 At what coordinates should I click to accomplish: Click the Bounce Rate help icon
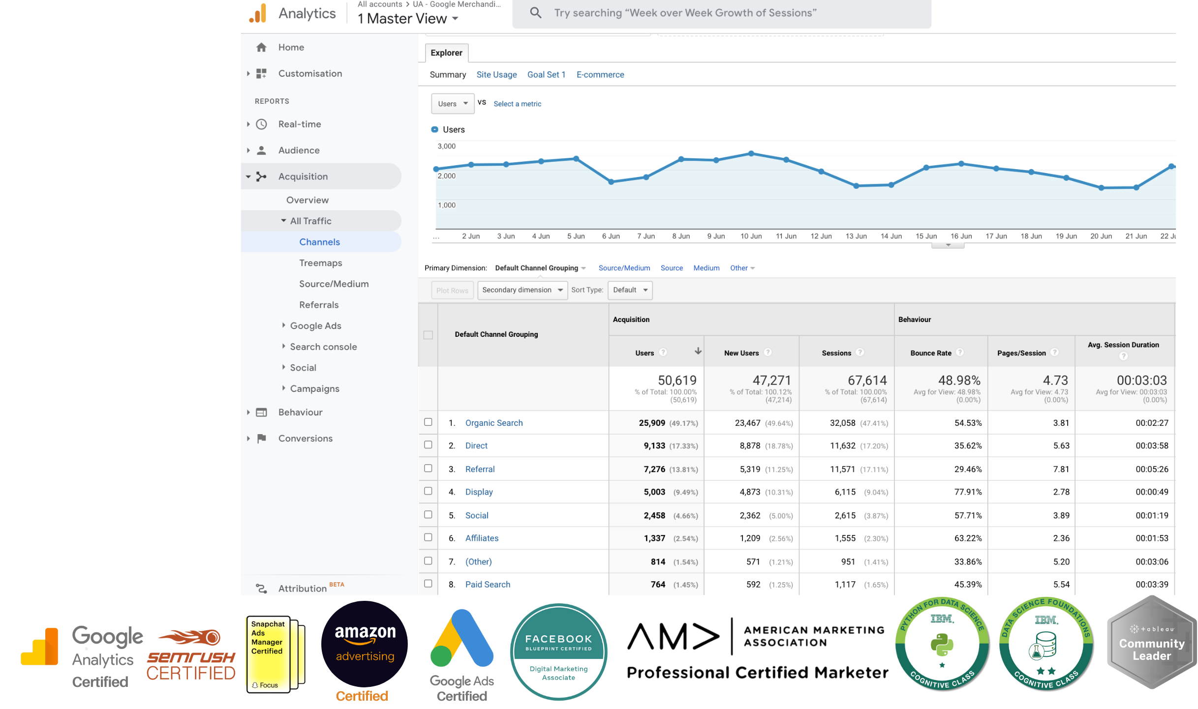coord(960,353)
